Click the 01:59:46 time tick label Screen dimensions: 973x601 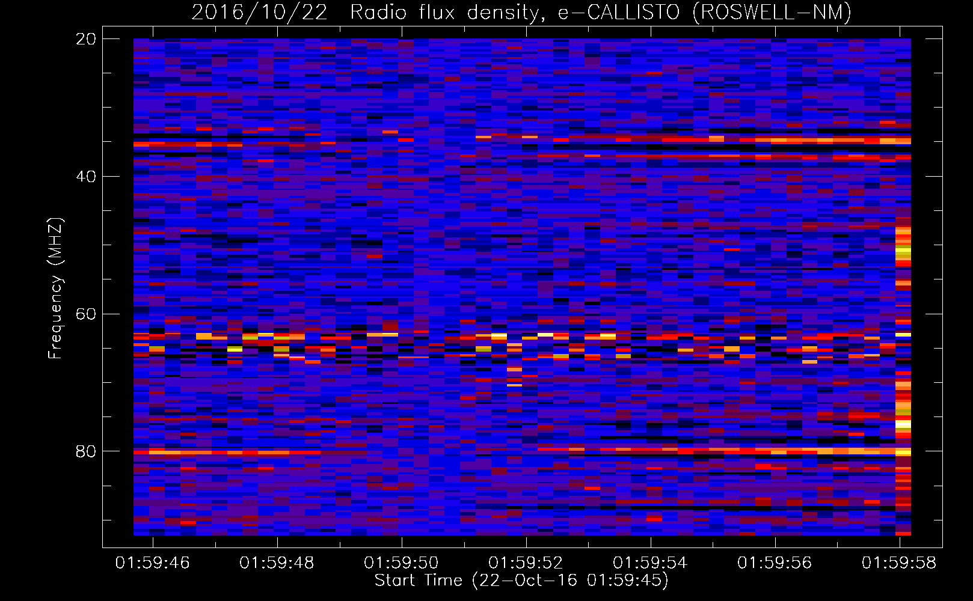153,563
